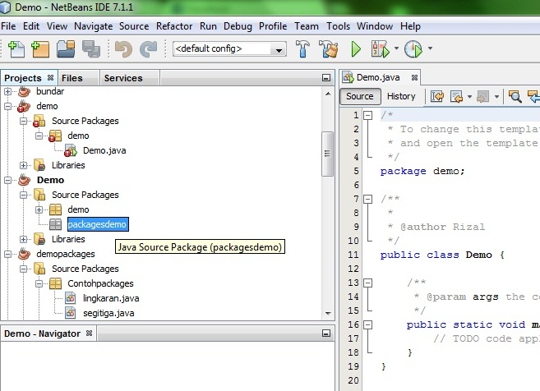Screen dimensions: 540x391
Task: Click the Last Edit editor toolbar icon
Action: point(437,97)
